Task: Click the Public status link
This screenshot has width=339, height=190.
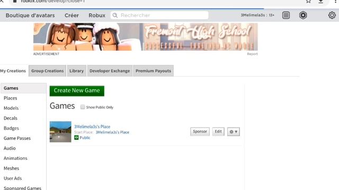Action: tap(85, 138)
